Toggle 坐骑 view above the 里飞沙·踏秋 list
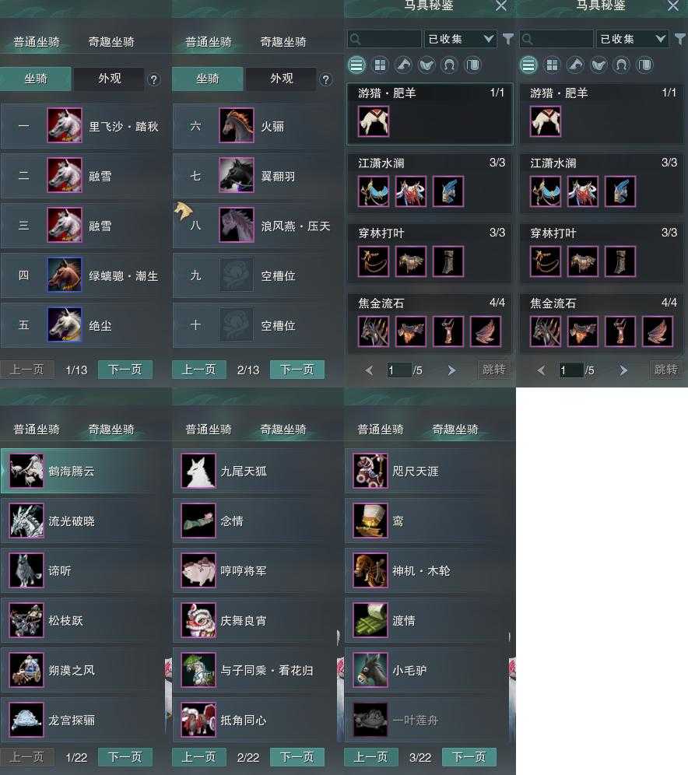This screenshot has width=688, height=775. pyautogui.click(x=36, y=79)
